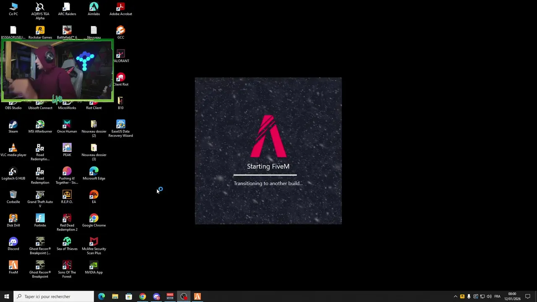Launch Sea of Thieves shortcut

point(67,244)
